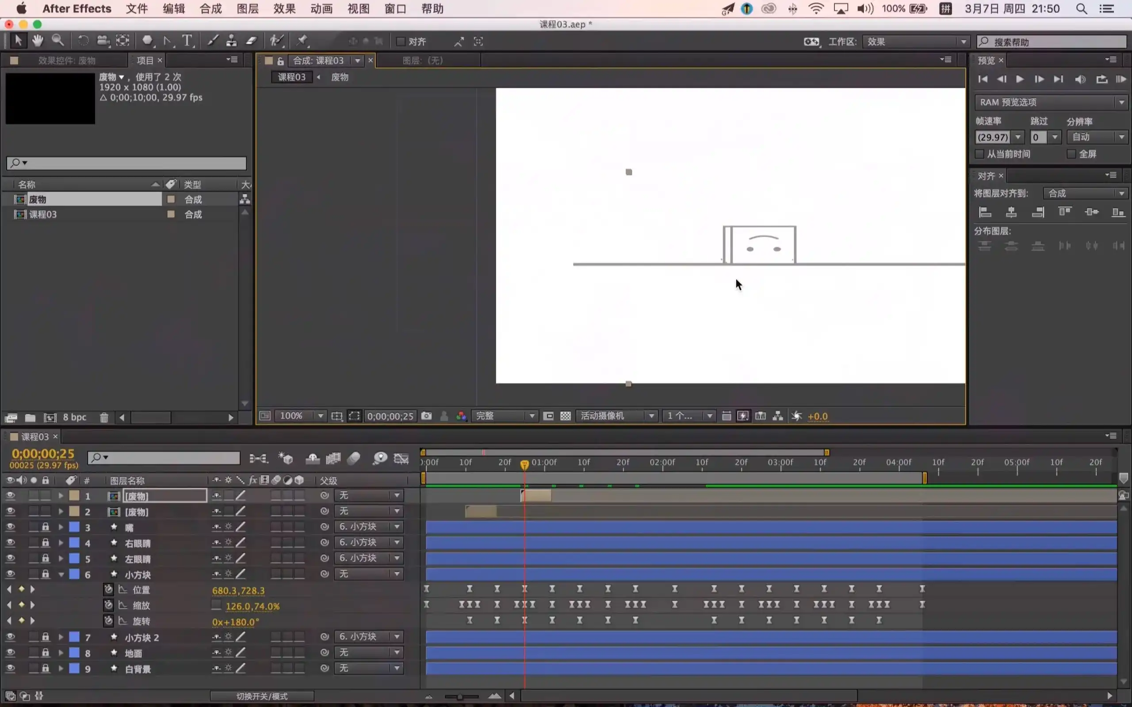Click the timeline zoom slider at bottom
The width and height of the screenshot is (1132, 707).
click(x=461, y=696)
